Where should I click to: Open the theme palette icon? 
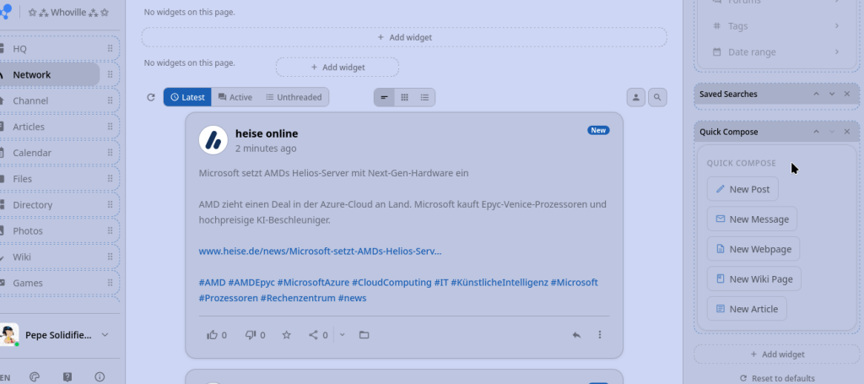click(x=35, y=377)
